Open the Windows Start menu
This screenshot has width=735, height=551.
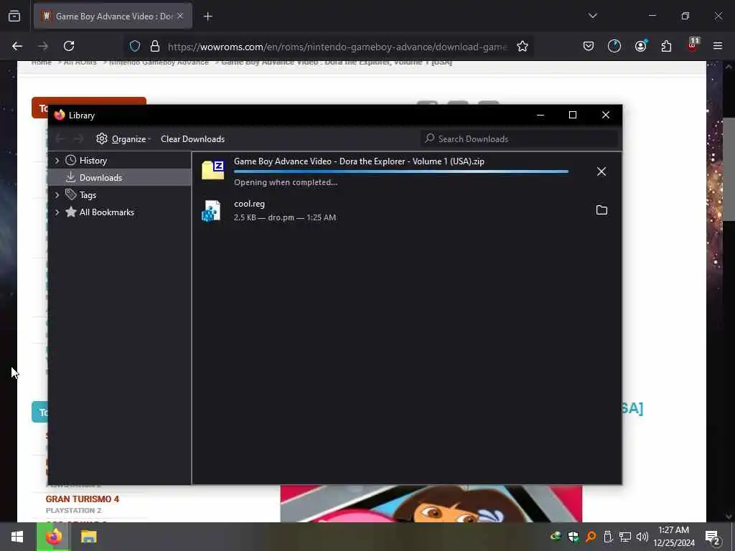coord(17,537)
